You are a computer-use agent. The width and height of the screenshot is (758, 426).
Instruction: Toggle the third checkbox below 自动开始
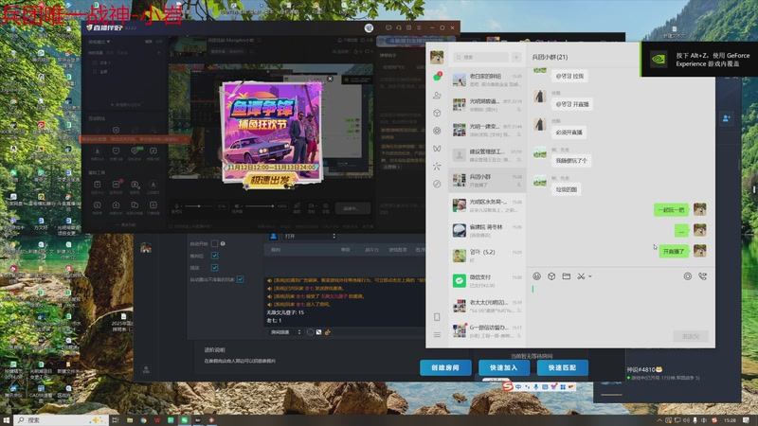pos(215,268)
